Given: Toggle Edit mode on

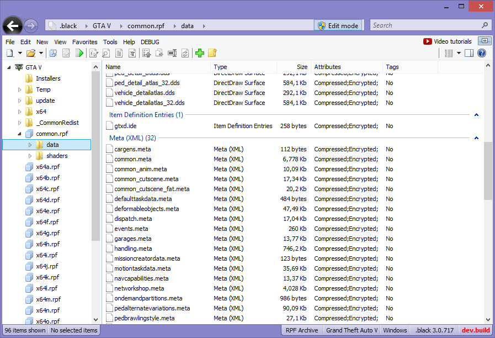Looking at the screenshot, I should 338,25.
